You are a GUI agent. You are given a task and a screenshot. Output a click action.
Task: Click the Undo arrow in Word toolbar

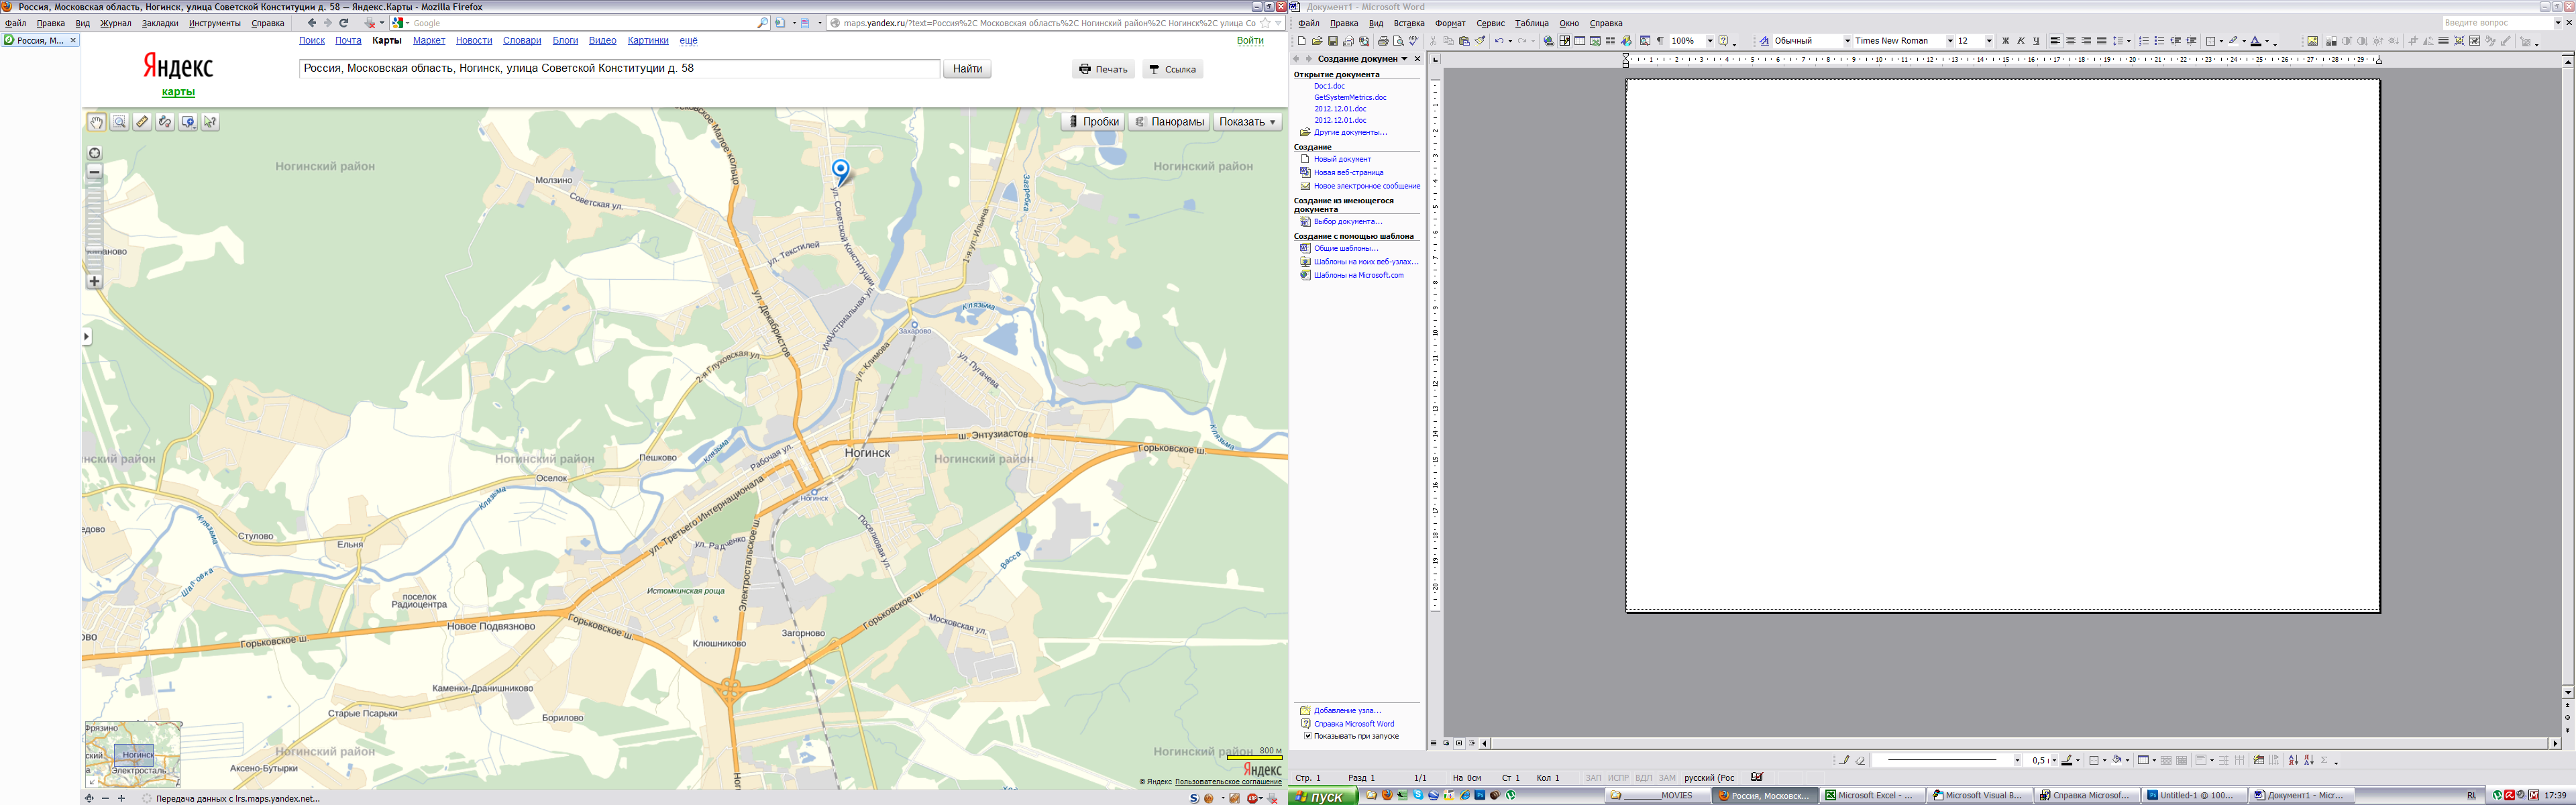1499,41
